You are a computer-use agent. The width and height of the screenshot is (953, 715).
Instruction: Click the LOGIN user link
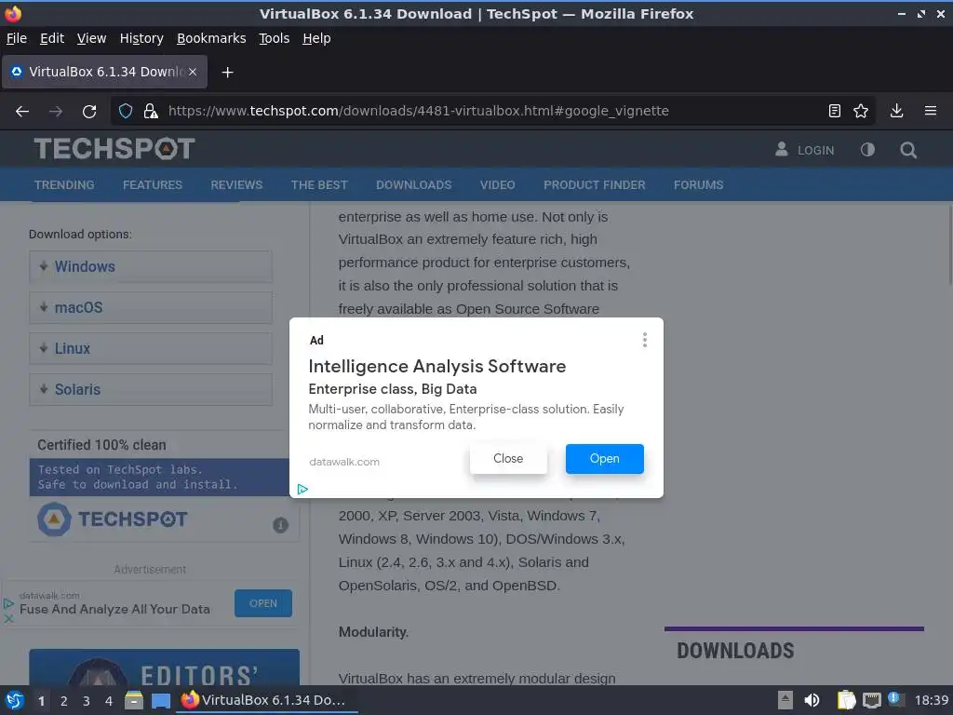tap(805, 150)
